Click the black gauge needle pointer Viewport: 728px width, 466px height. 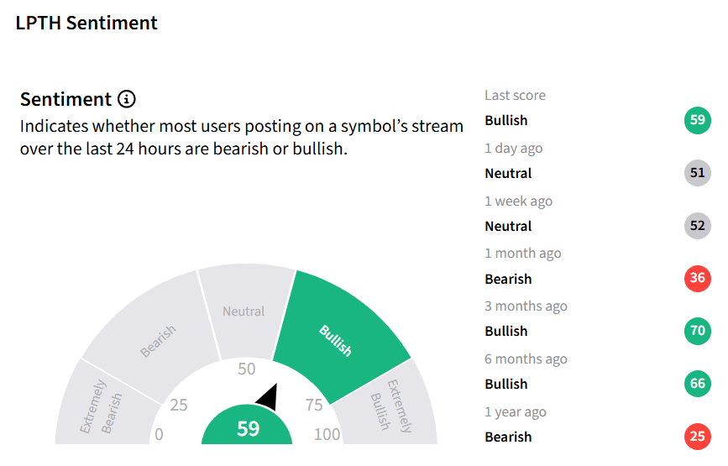[x=269, y=398]
